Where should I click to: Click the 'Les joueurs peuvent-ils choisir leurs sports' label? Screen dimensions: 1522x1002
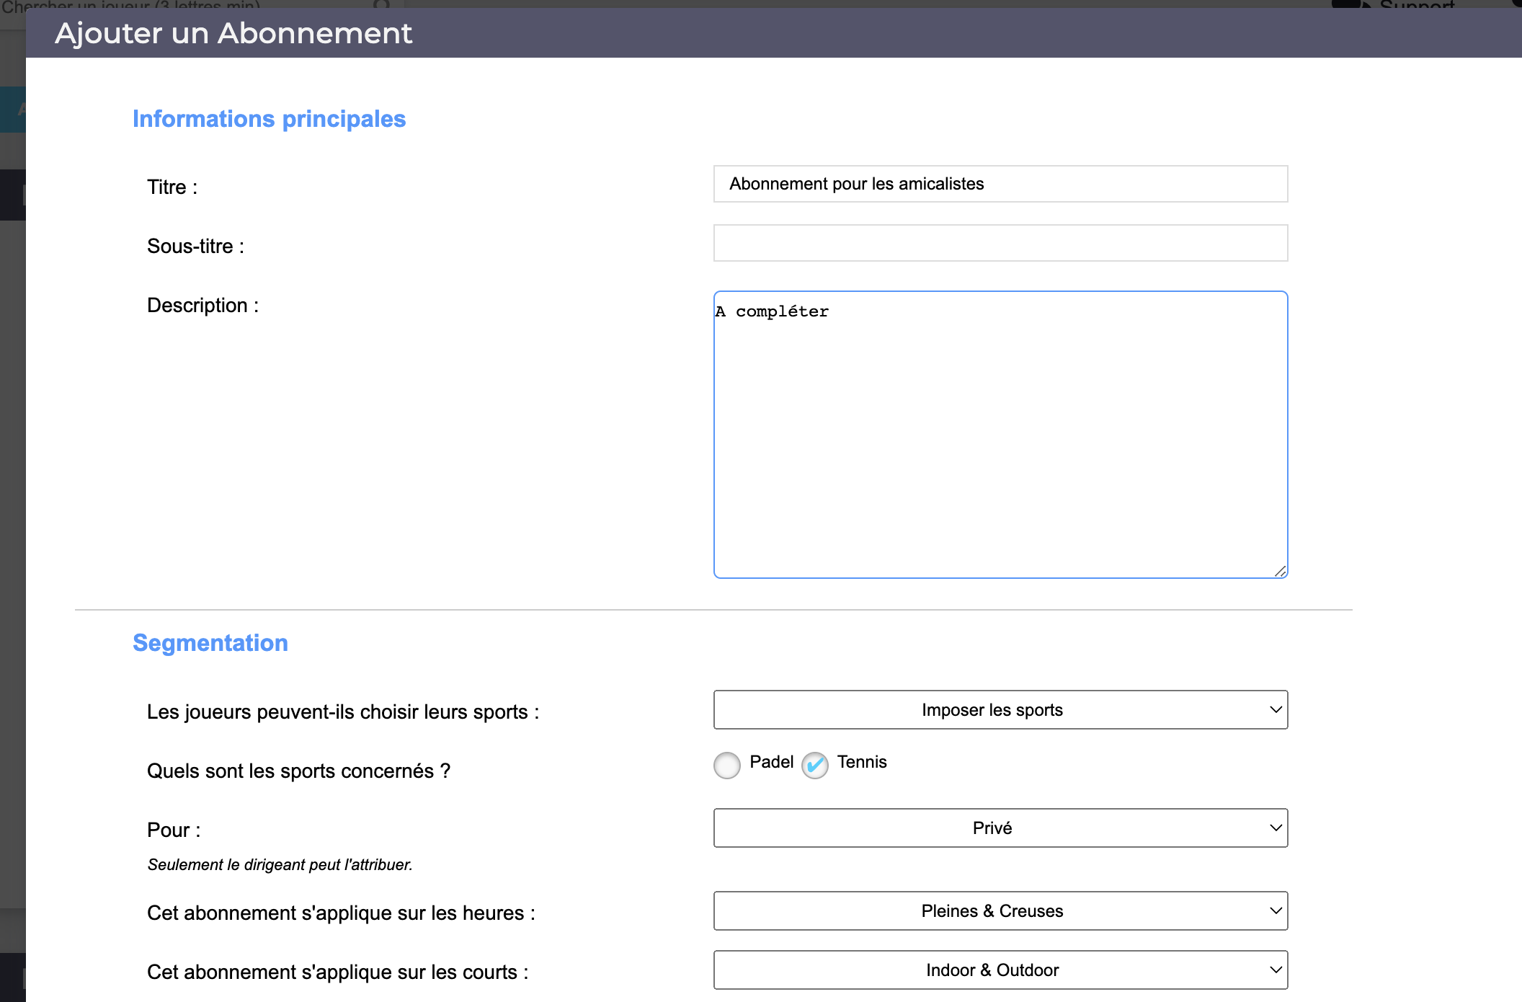[343, 712]
